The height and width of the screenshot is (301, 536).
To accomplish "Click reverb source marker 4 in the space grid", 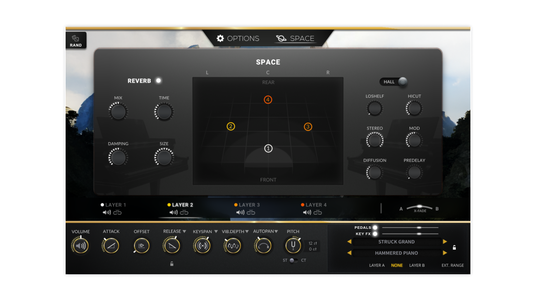I will tap(268, 99).
